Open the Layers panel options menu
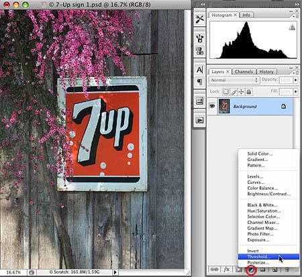Image resolution: width=302 pixels, height=277 pixels. [x=296, y=72]
